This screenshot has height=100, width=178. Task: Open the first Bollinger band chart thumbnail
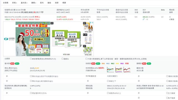pos(110,69)
